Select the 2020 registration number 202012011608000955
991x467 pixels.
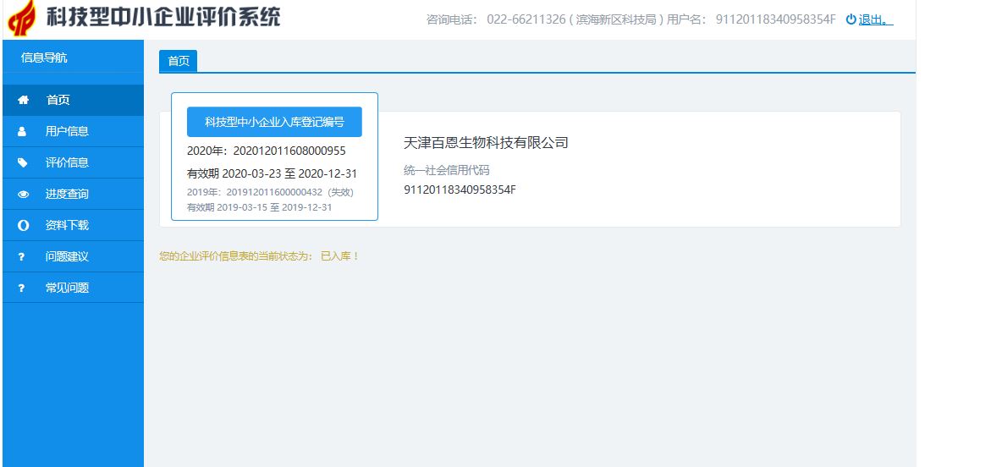[x=289, y=151]
